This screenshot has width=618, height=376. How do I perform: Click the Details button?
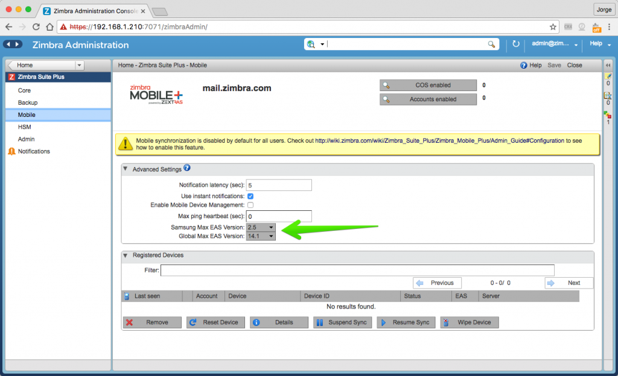[279, 322]
